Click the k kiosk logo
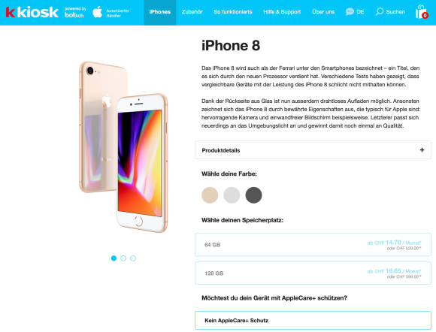Viewport: 436px width, 332px height. coord(32,12)
